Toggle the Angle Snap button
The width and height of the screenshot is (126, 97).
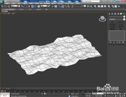[62, 6]
